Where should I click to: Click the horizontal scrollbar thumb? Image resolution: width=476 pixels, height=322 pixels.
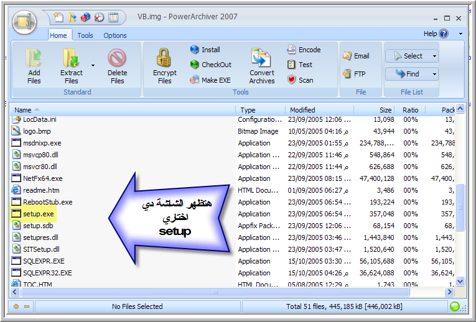[215, 292]
